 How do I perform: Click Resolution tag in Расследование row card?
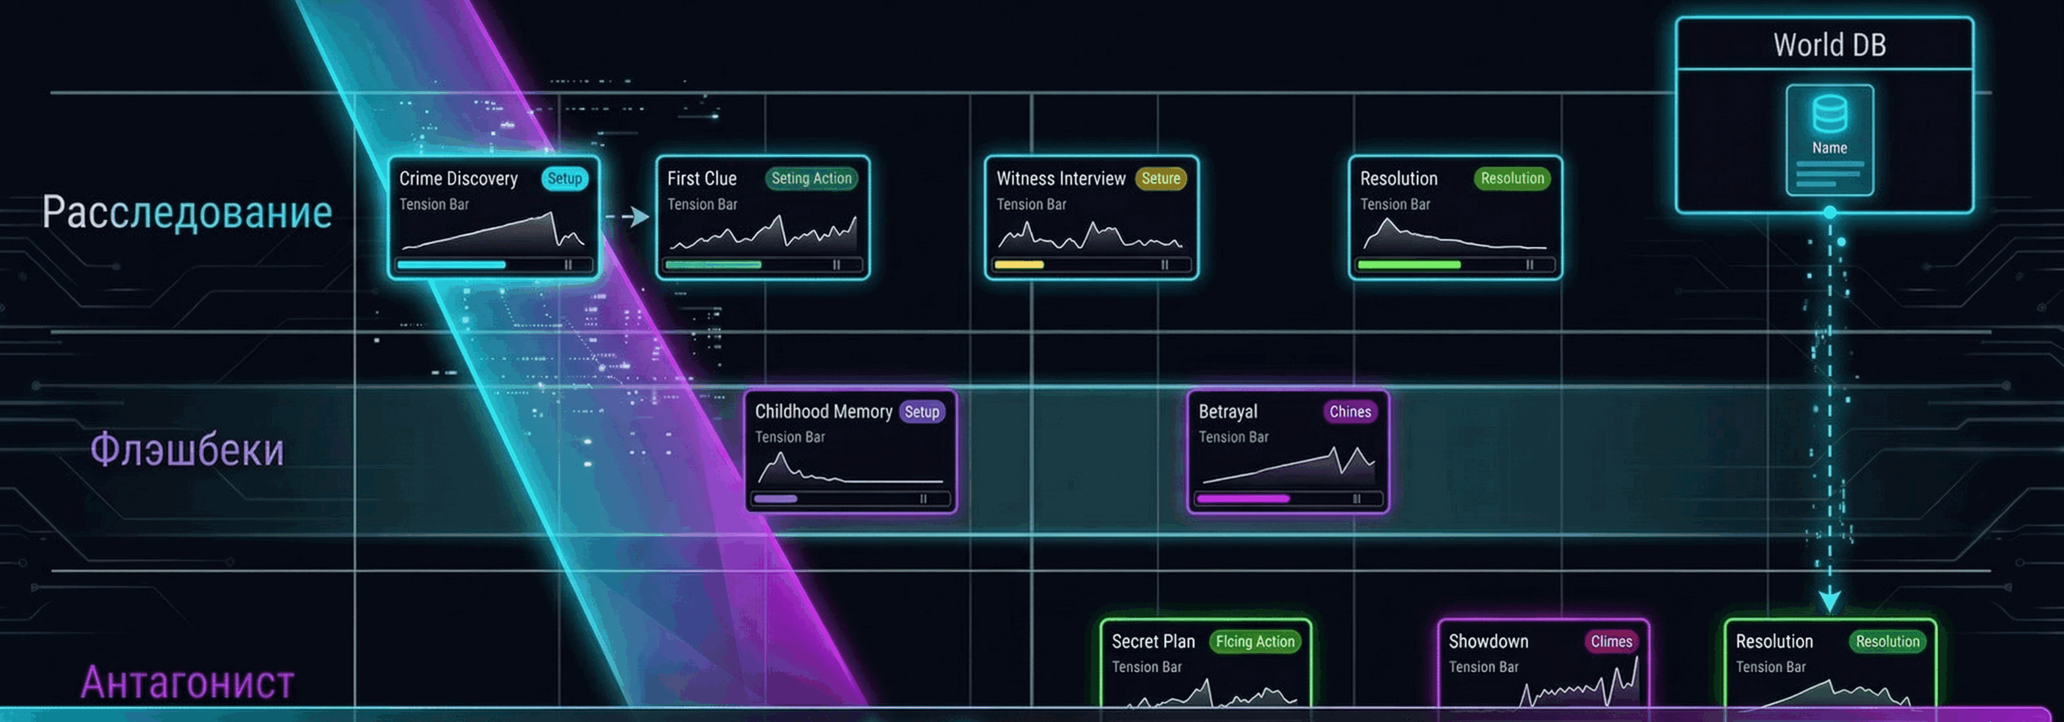tap(1512, 178)
